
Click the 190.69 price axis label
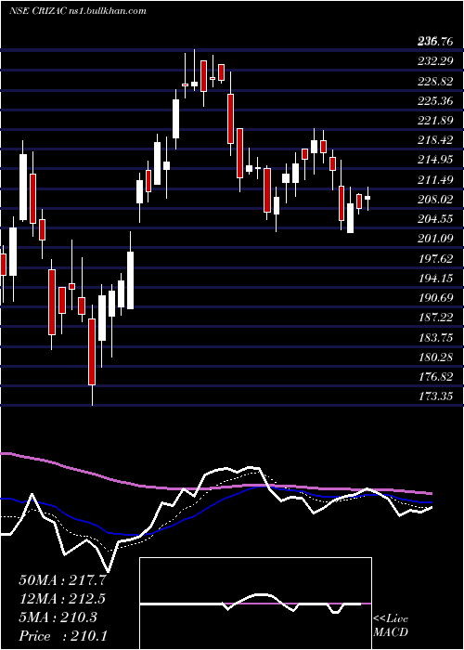(x=435, y=298)
